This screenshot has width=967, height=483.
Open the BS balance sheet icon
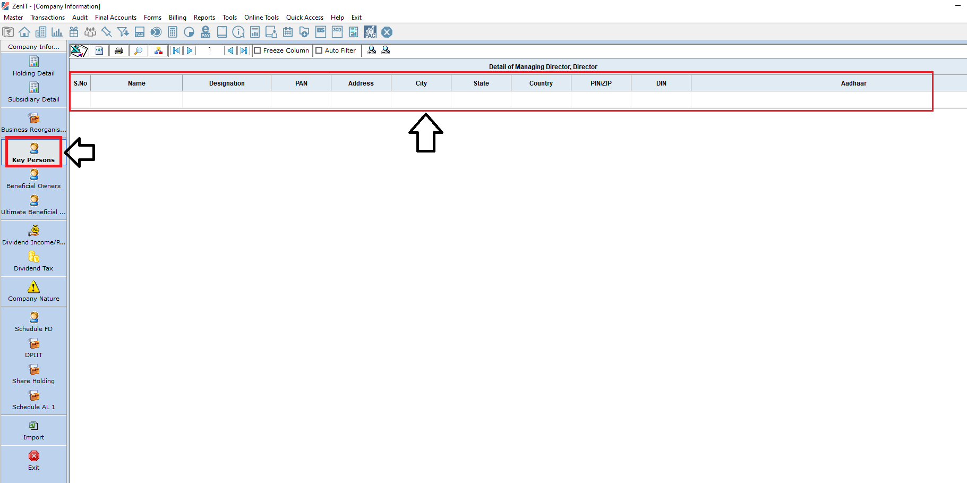[321, 32]
